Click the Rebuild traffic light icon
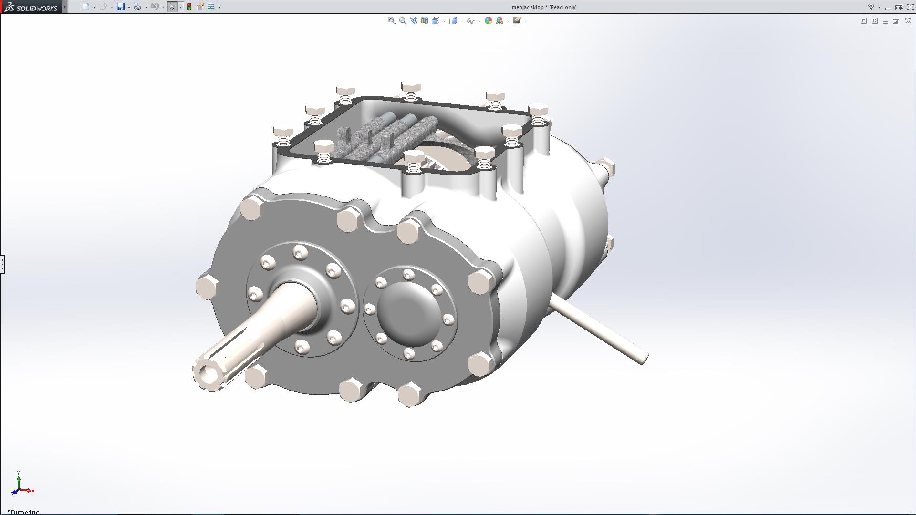 189,7
